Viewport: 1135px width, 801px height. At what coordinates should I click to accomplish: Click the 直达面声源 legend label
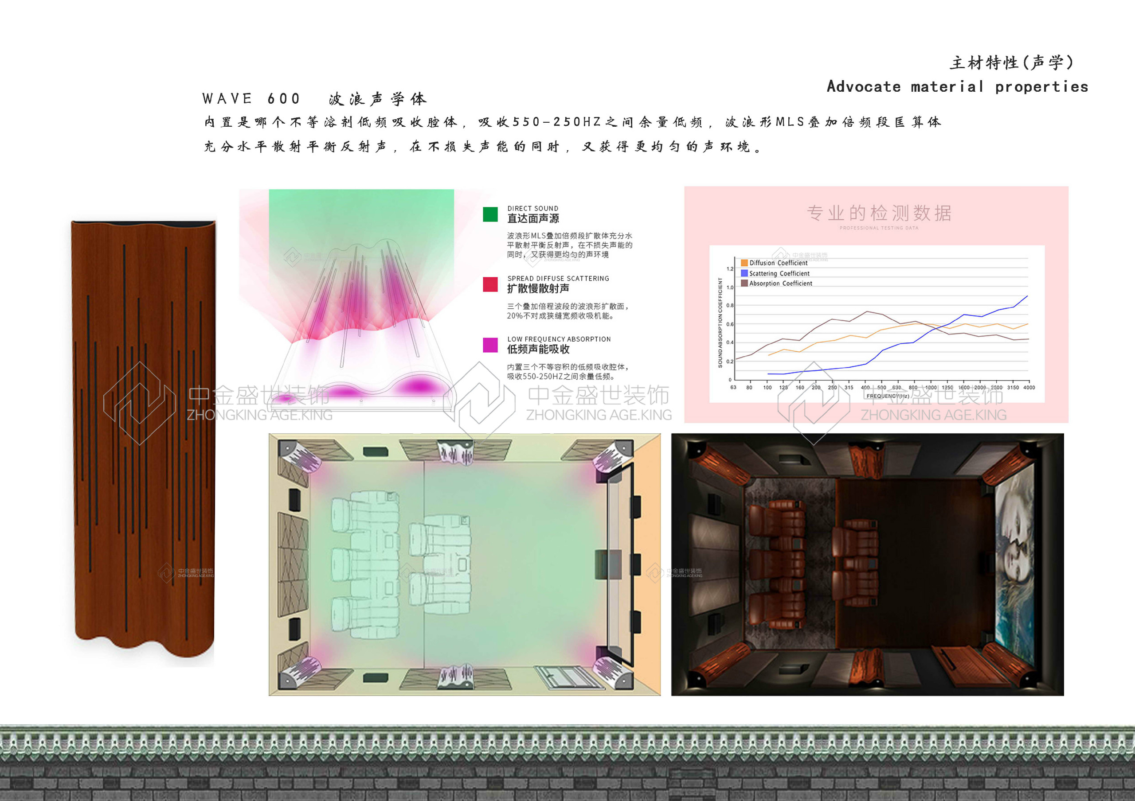coord(533,218)
